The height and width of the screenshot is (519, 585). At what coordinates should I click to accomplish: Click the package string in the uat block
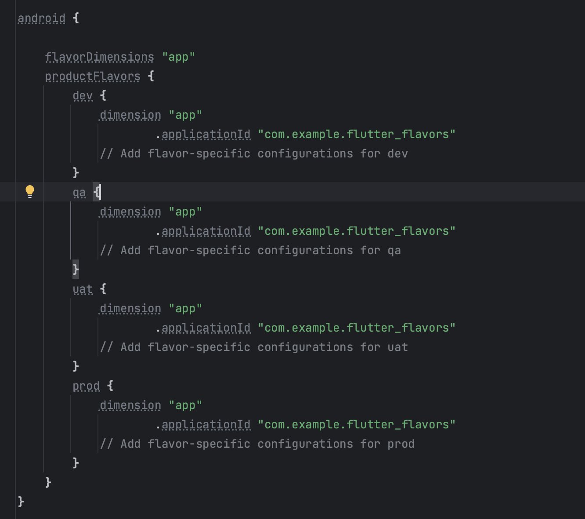pyautogui.click(x=356, y=328)
